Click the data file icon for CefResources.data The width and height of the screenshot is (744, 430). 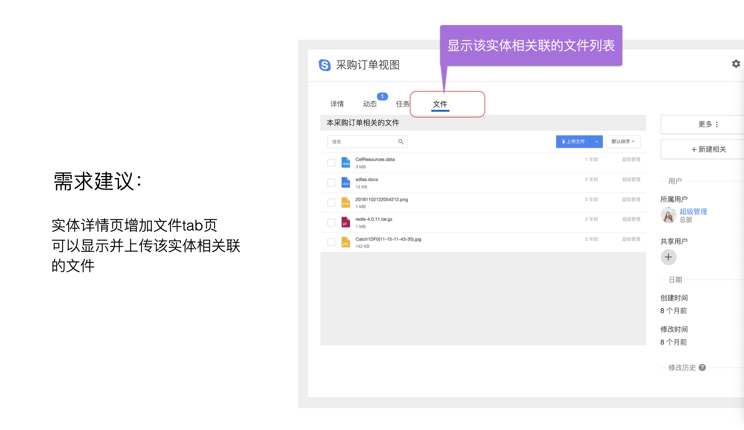coord(345,162)
